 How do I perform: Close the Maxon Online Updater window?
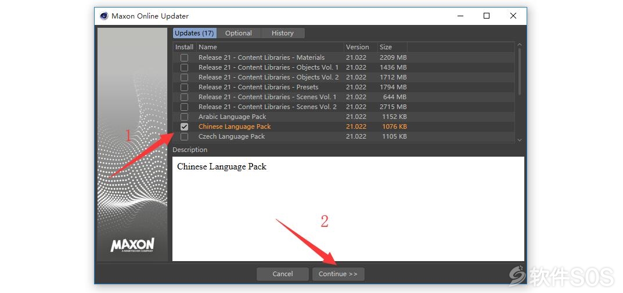tap(513, 16)
